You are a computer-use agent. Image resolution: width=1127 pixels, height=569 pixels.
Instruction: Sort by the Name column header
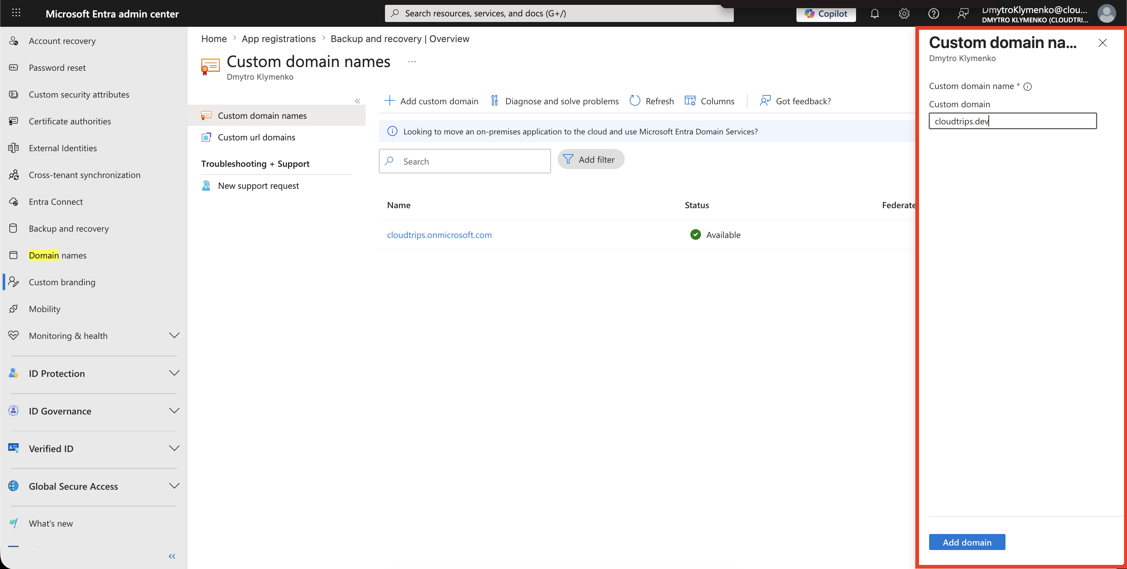coord(398,205)
